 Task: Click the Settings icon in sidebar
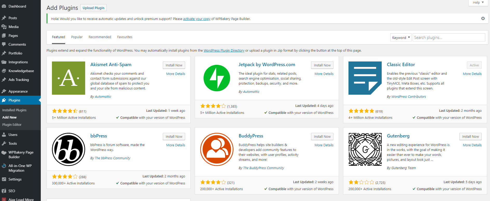4,179
